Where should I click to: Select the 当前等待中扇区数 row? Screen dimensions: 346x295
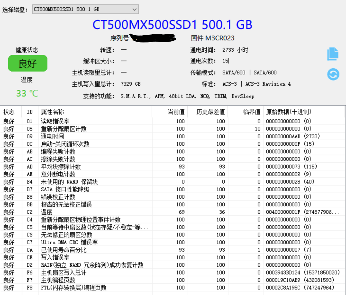[x=172, y=227]
